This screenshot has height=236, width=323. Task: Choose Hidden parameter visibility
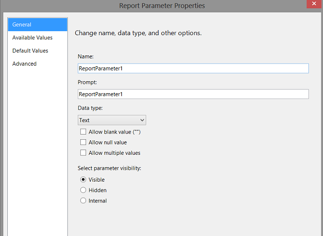pyautogui.click(x=83, y=190)
